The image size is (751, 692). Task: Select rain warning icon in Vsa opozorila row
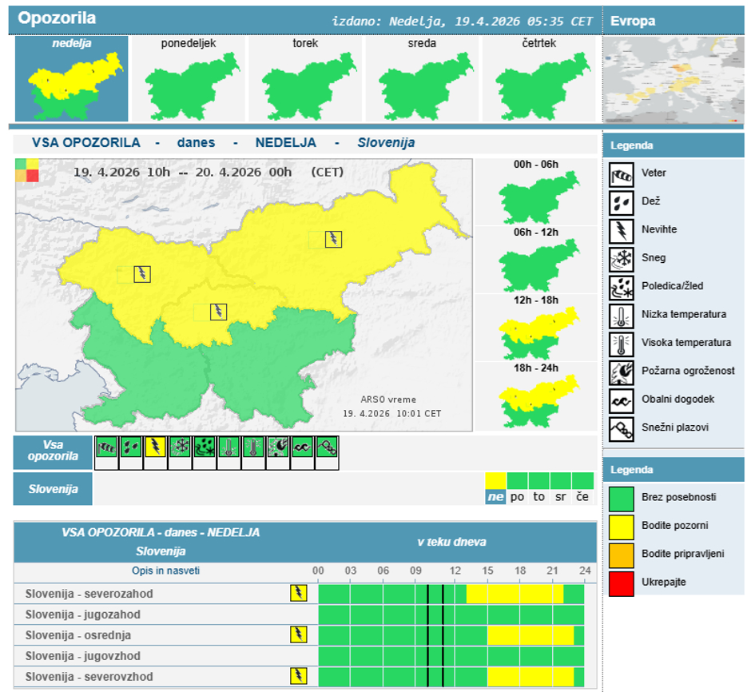(131, 447)
